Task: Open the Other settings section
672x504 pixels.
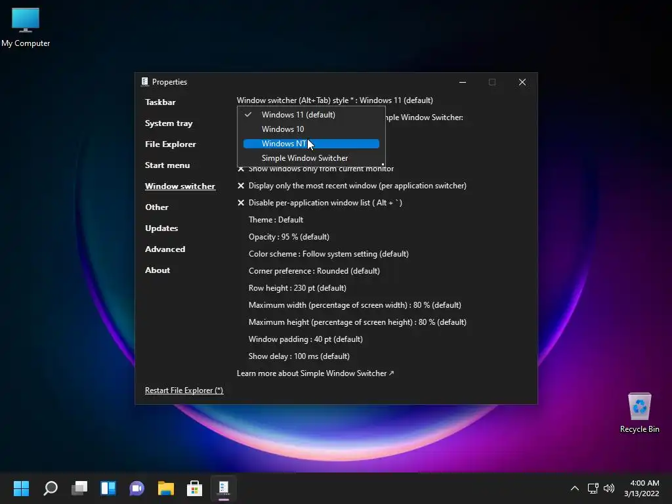Action: click(x=157, y=207)
